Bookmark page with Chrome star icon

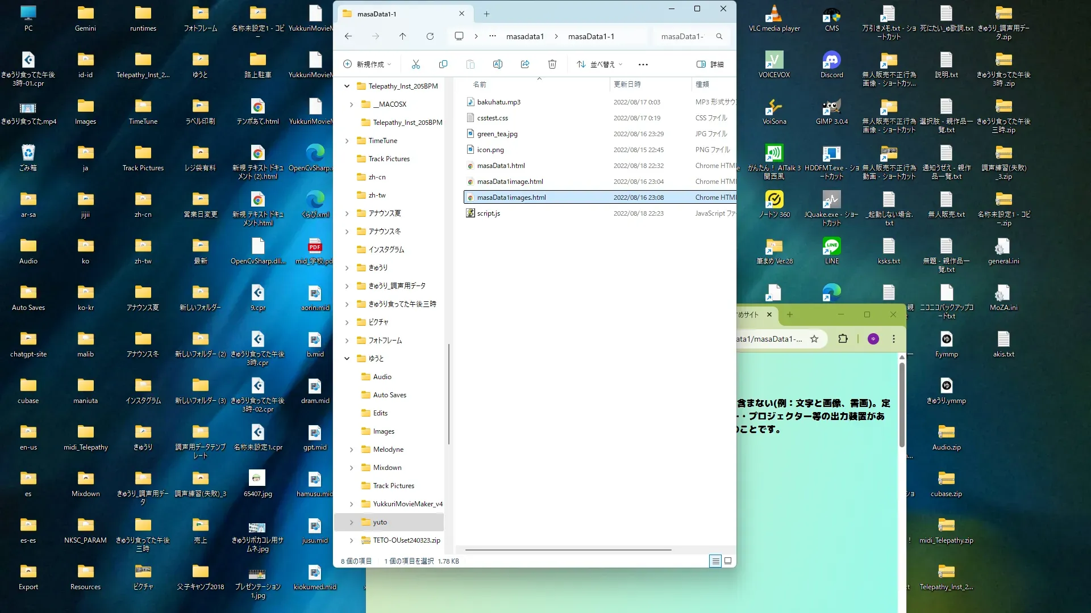[x=814, y=339]
